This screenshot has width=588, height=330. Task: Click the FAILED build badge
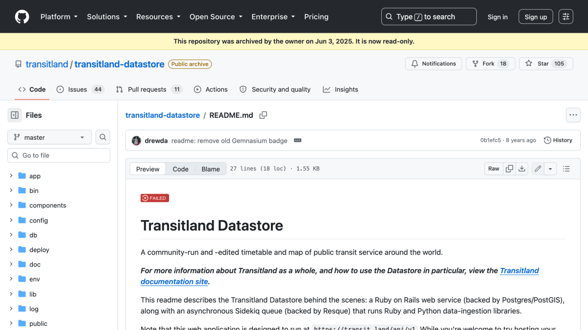155,198
